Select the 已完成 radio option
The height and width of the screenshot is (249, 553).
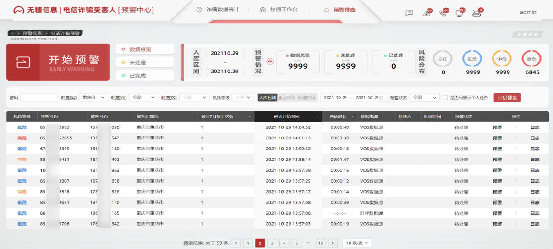click(144, 76)
